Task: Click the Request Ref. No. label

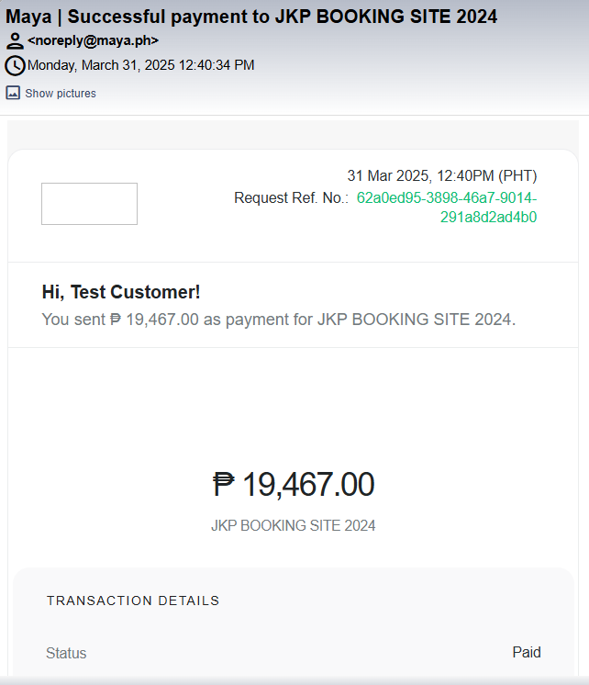Action: pos(291,198)
